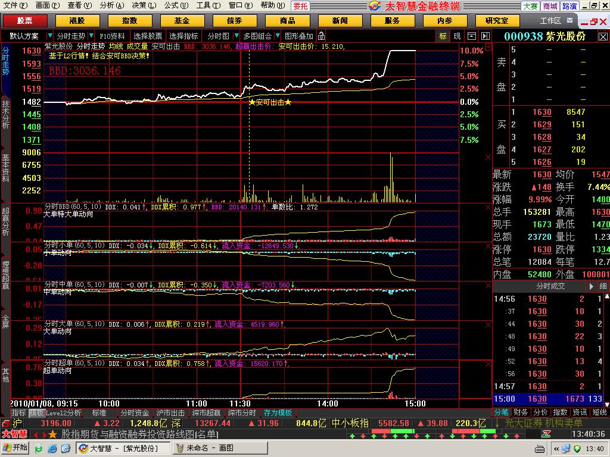Open the 分析(A) menu
Screen dimensions: 610x457
pos(111,5)
